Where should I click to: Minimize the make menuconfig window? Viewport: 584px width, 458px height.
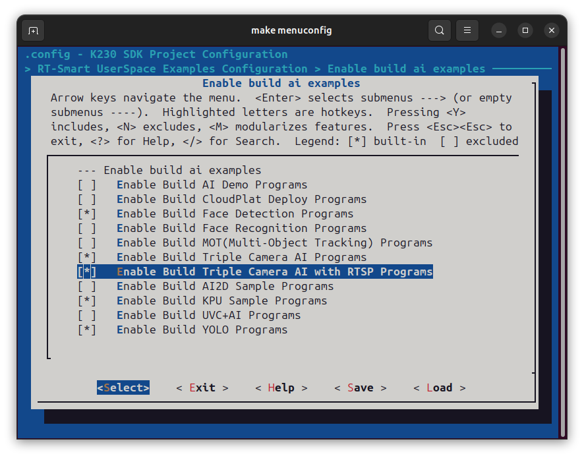click(499, 30)
